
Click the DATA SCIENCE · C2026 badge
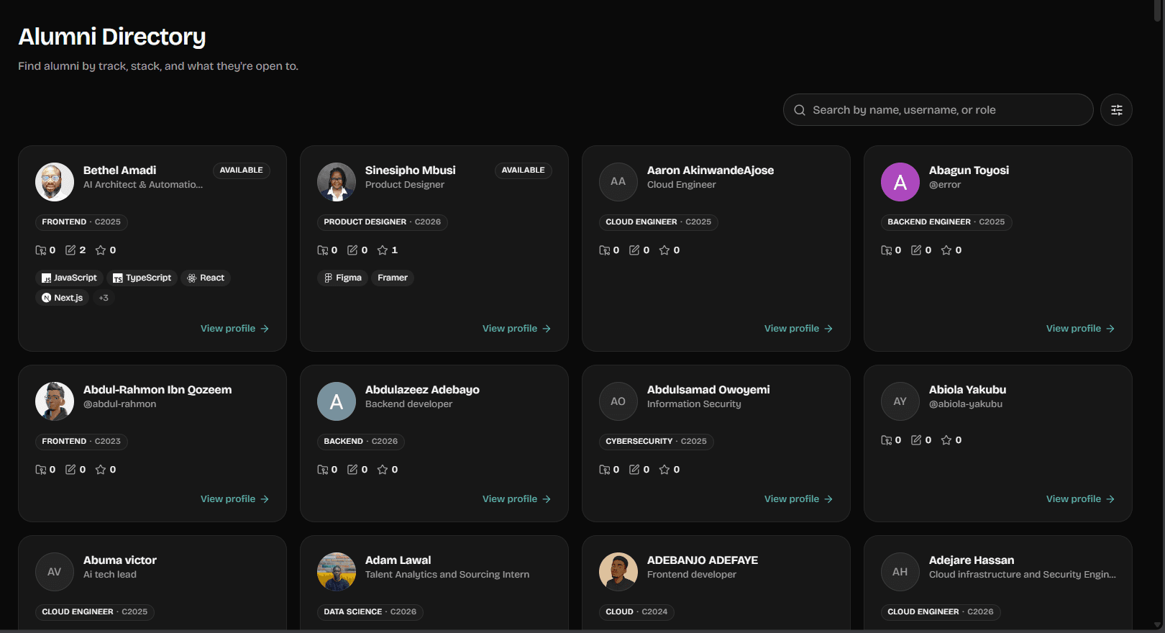[370, 612]
